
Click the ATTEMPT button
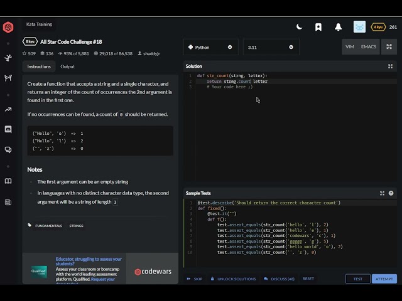pos(384,278)
